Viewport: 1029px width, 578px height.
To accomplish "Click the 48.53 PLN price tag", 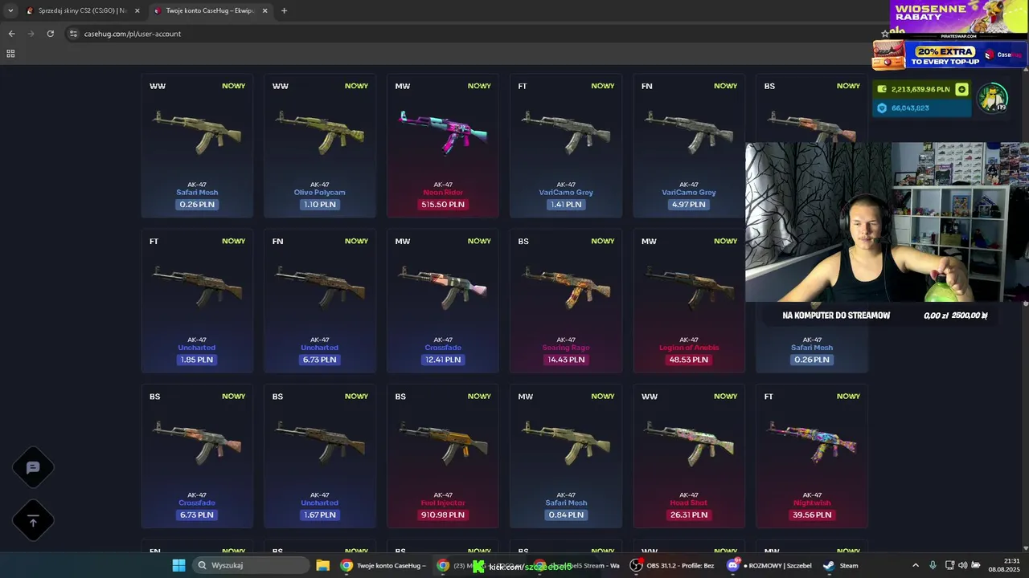I will tap(689, 360).
